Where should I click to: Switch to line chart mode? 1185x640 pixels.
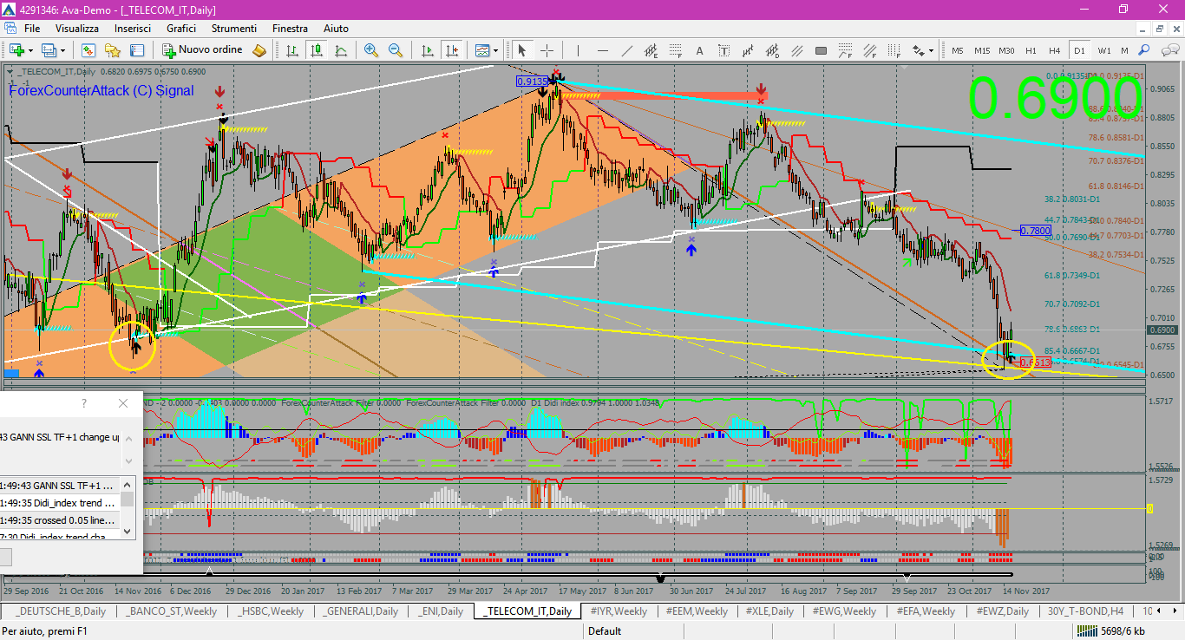tap(341, 50)
